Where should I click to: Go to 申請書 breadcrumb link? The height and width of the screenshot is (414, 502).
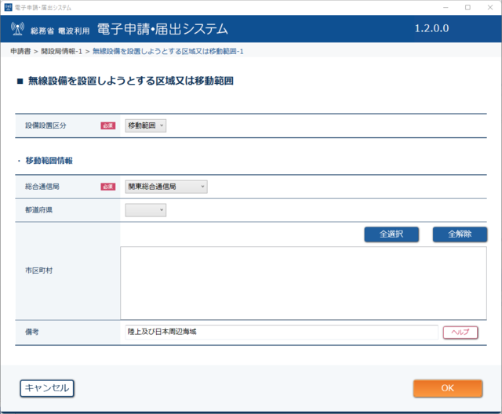(20, 51)
